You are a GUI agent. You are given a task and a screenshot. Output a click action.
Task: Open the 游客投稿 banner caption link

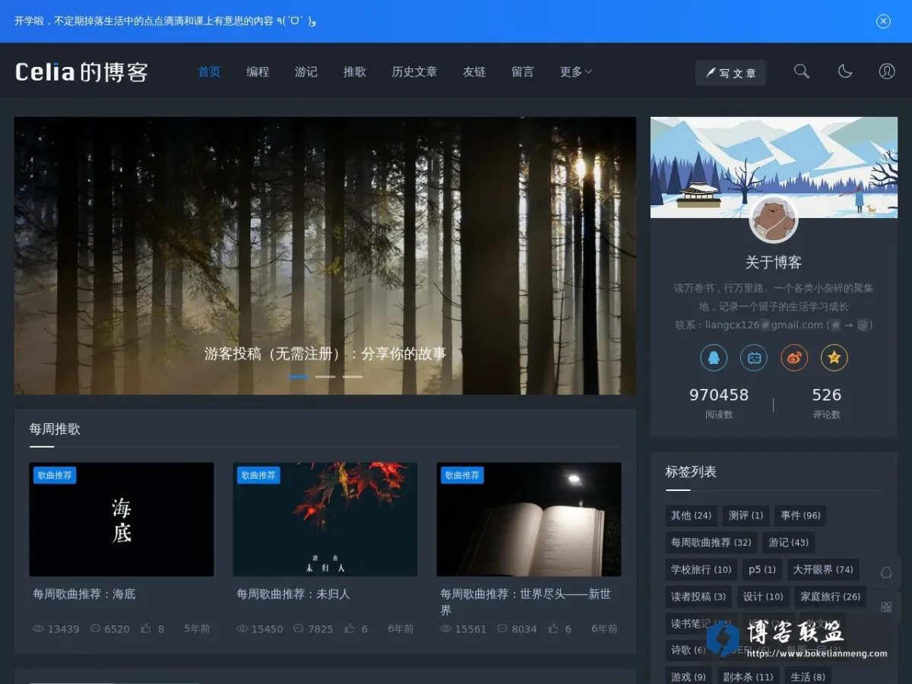click(325, 353)
